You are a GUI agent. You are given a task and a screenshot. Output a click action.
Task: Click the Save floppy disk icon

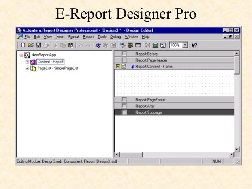click(x=38, y=45)
